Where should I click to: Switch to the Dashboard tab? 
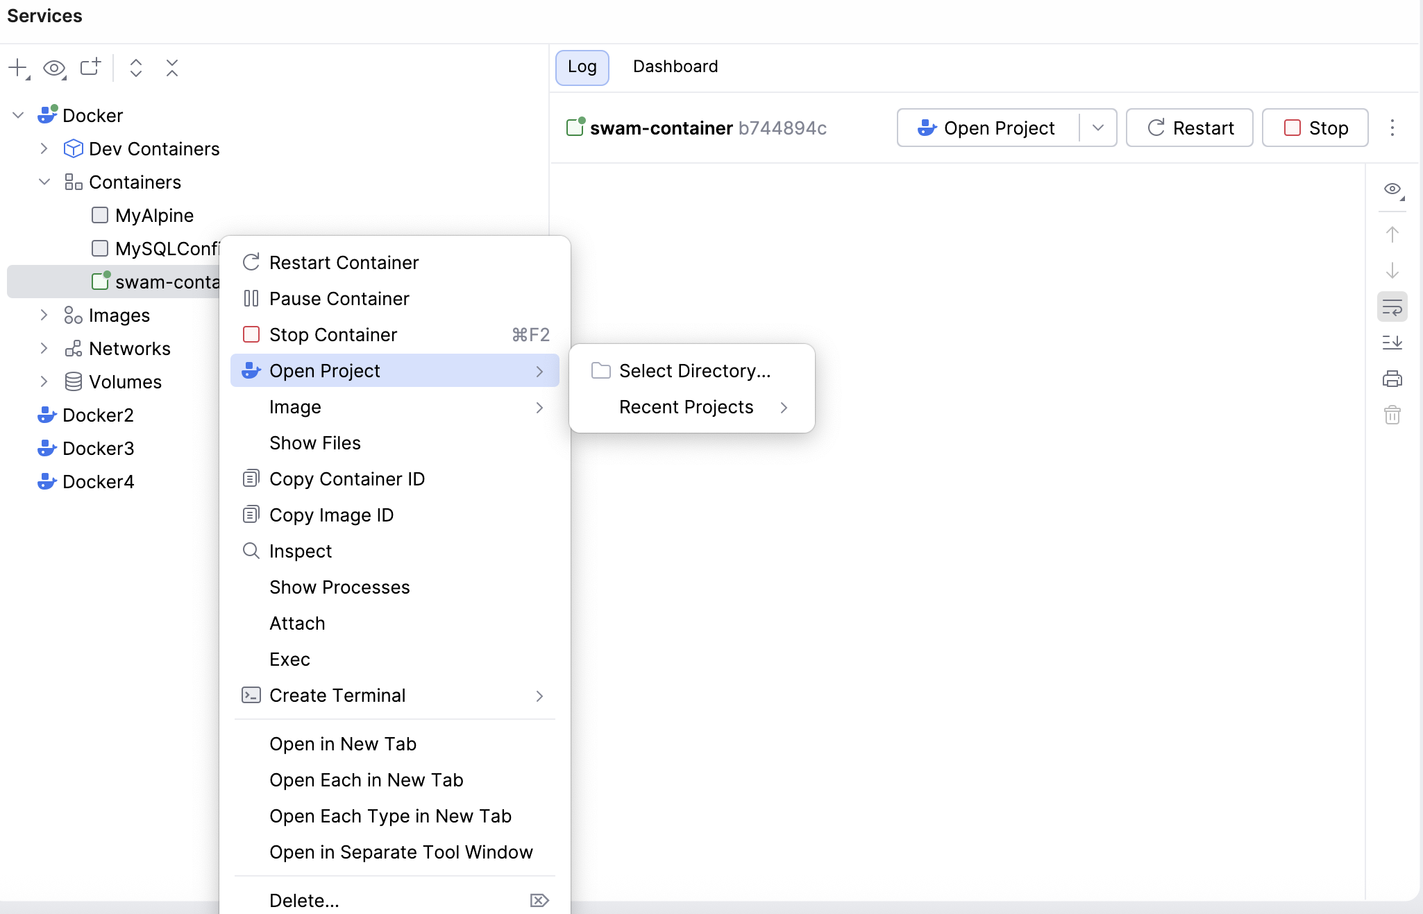pyautogui.click(x=675, y=67)
